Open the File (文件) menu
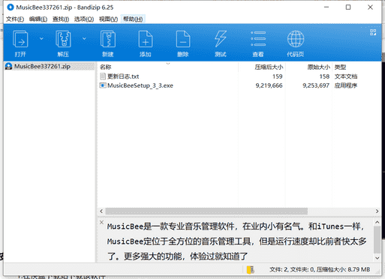This screenshot has height=279, width=385. [x=15, y=19]
